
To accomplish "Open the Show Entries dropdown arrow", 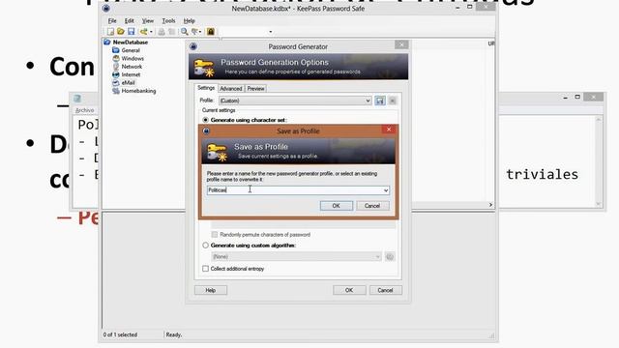I will (200, 32).
